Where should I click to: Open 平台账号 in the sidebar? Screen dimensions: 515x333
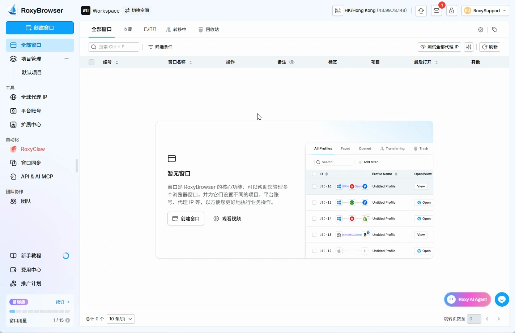tap(40, 111)
